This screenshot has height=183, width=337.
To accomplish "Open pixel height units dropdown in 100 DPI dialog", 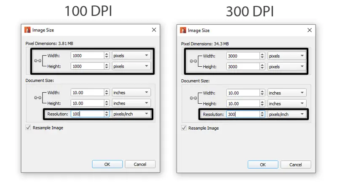I will pos(131,66).
